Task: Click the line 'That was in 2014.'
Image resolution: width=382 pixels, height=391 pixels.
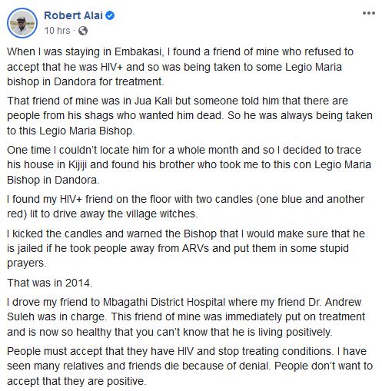Action: coord(50,283)
